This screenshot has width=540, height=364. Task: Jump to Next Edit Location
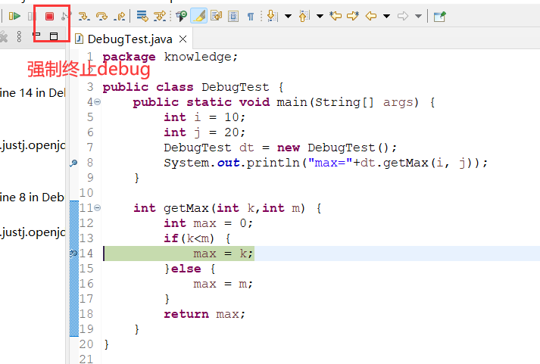tap(353, 16)
